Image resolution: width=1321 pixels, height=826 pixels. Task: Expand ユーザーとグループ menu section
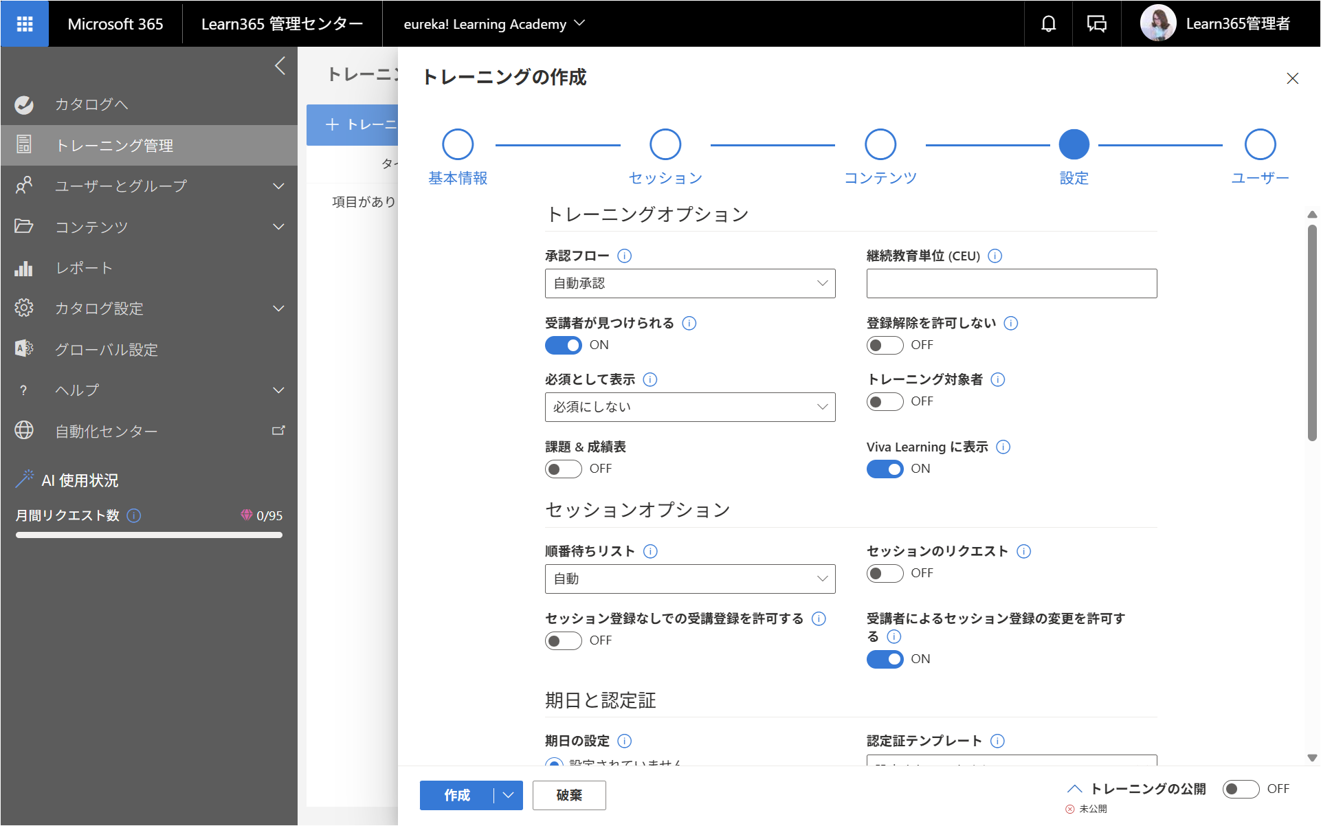[x=149, y=186]
